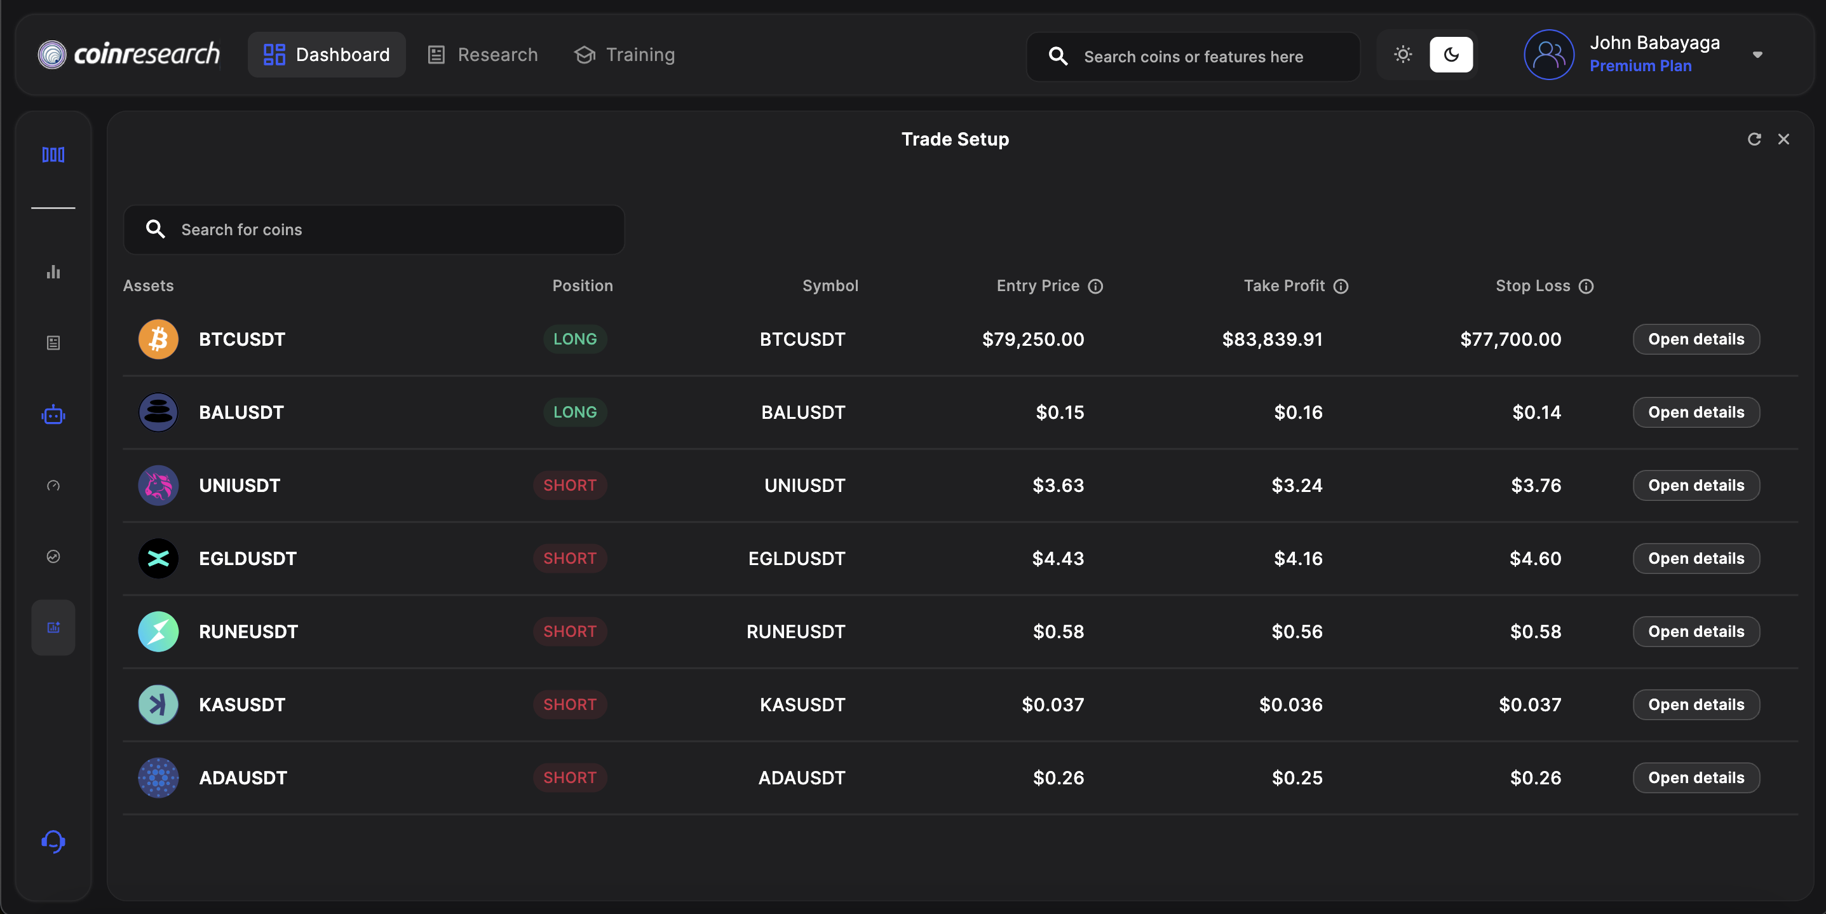
Task: Click the RUNEUSDT coin icon
Action: coord(158,631)
